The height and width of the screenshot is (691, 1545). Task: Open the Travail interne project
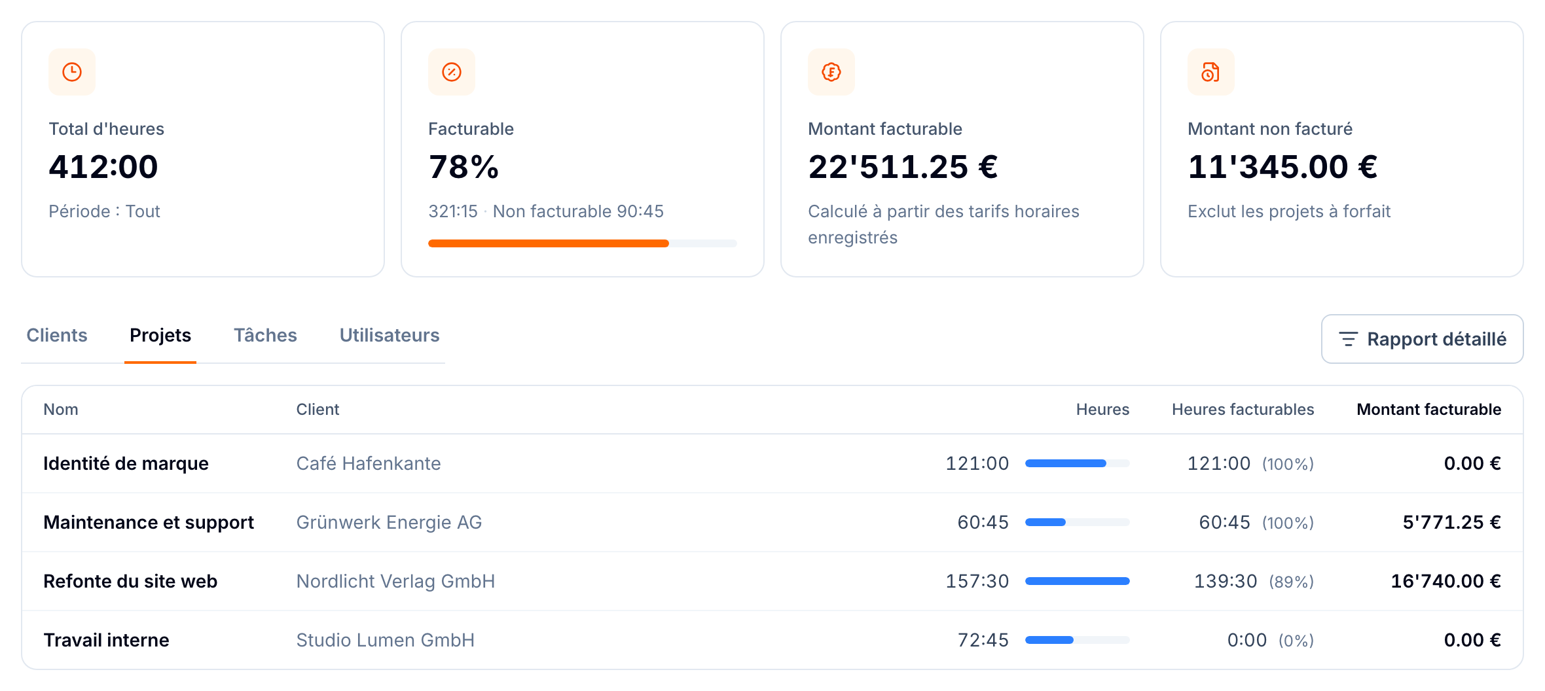point(106,640)
